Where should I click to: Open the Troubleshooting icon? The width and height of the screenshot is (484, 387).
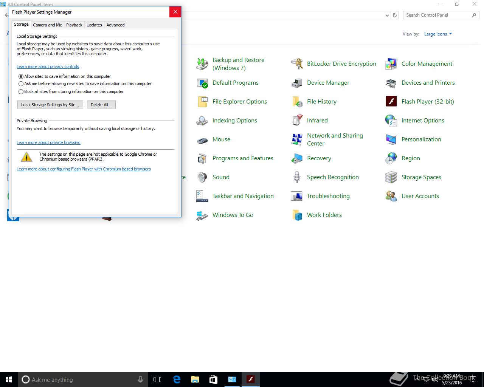coord(297,196)
